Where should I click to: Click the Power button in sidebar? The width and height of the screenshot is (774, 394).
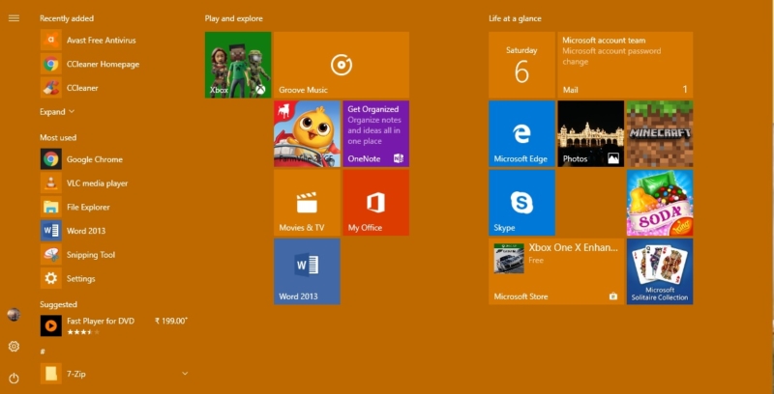click(x=14, y=378)
